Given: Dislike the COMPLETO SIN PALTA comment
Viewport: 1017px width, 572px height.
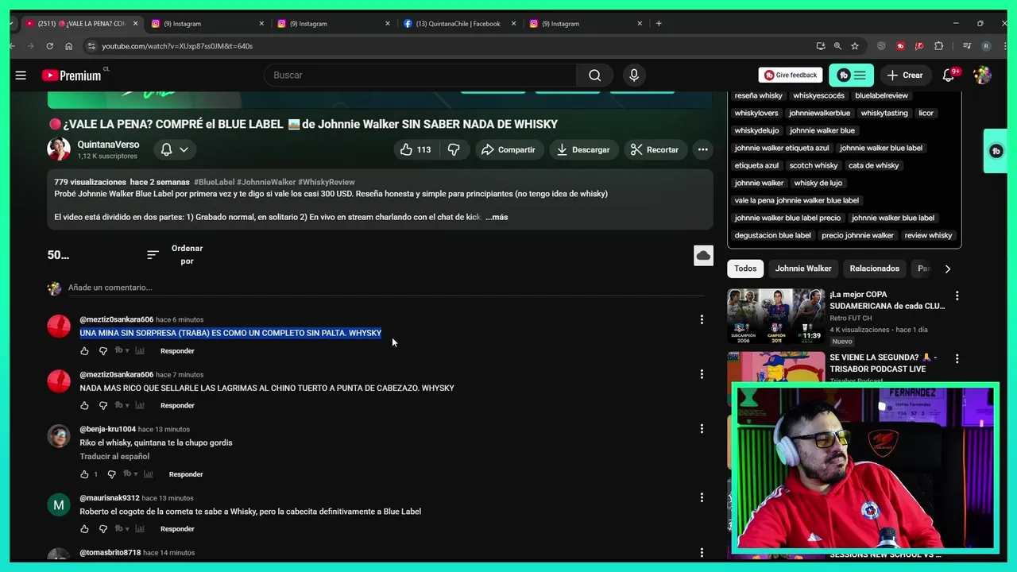Looking at the screenshot, I should (103, 350).
